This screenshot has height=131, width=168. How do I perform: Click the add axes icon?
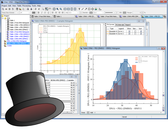click(100, 9)
